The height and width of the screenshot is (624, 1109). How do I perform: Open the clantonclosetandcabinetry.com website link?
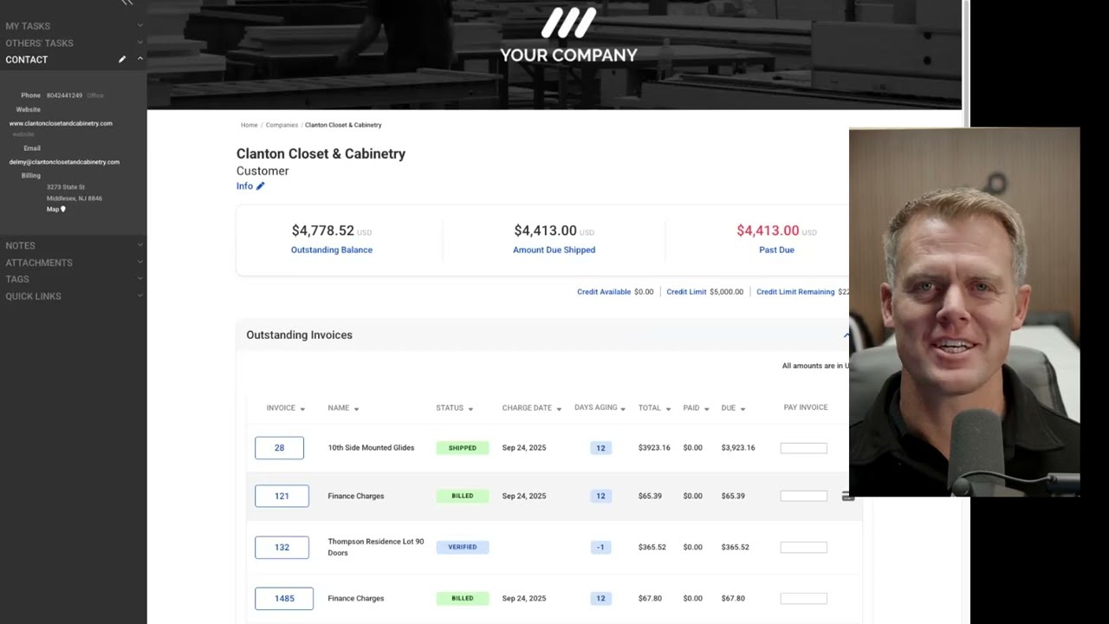[x=61, y=123]
